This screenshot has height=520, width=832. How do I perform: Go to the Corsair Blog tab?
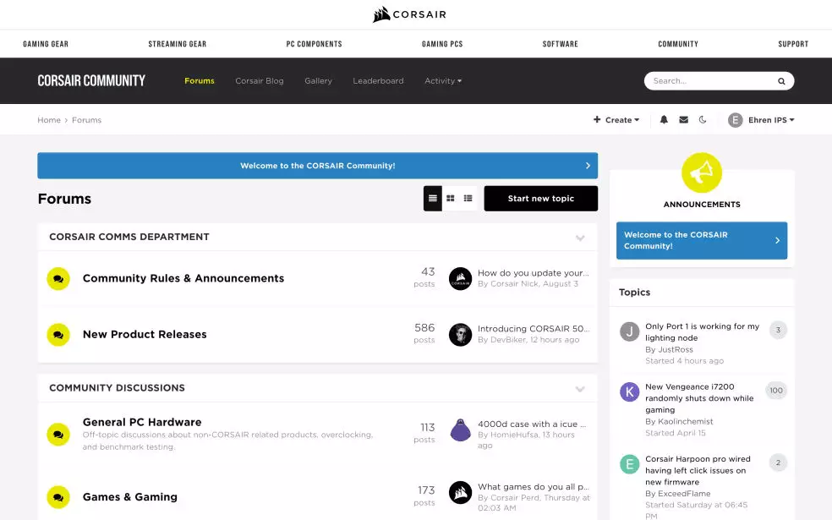point(260,81)
